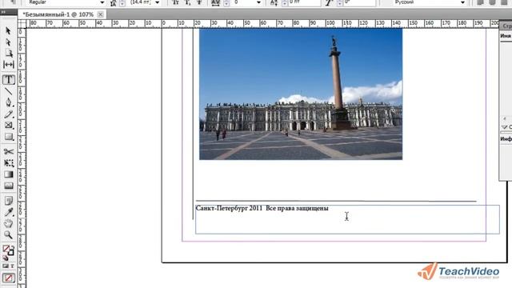
Task: Open the font style dropdown showing Regular
Action: [102, 2]
